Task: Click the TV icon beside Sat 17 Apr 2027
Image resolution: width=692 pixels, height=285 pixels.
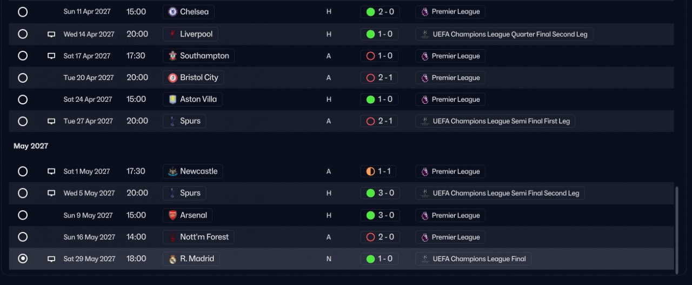Action: coord(51,56)
